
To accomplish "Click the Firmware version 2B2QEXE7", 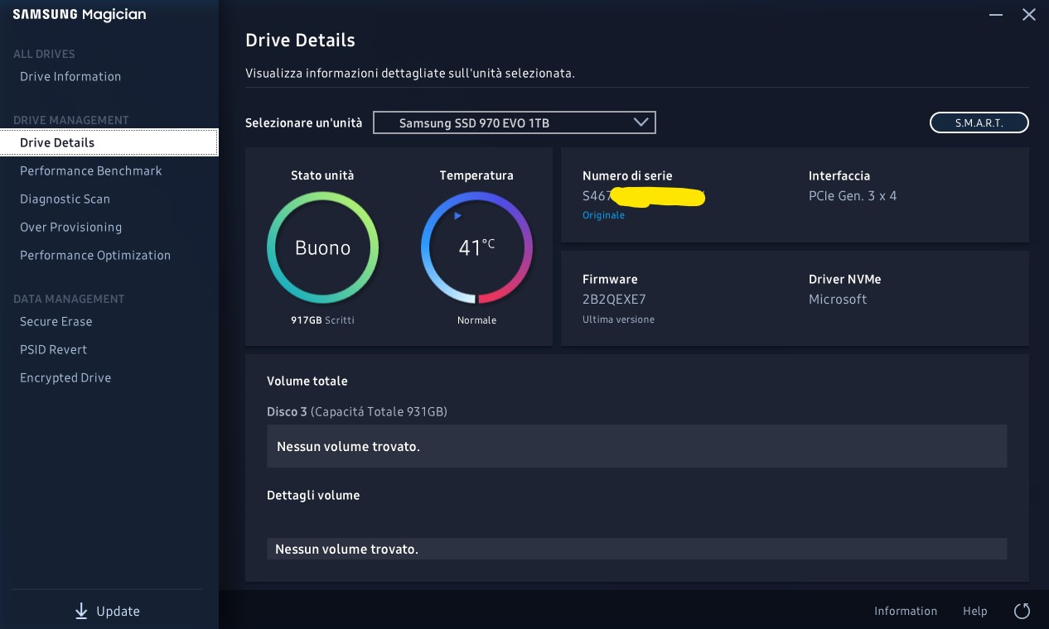I will click(x=614, y=299).
